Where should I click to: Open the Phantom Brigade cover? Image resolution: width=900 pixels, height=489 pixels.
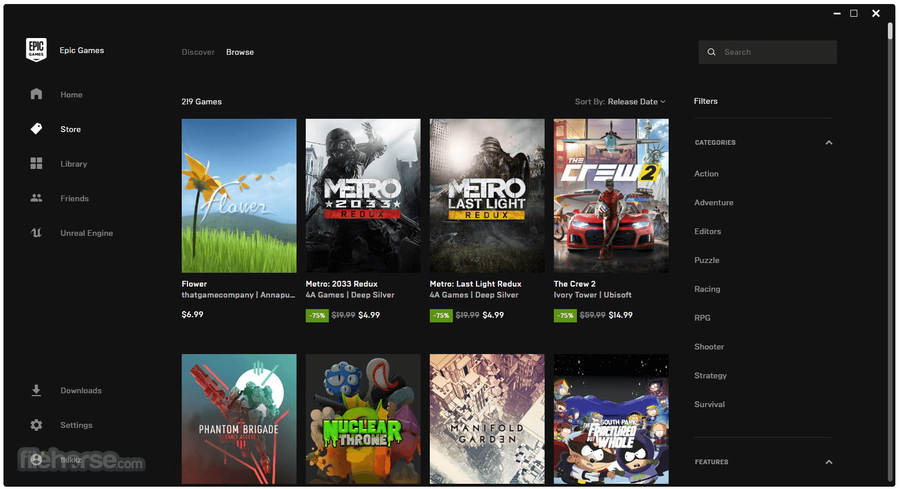239,419
